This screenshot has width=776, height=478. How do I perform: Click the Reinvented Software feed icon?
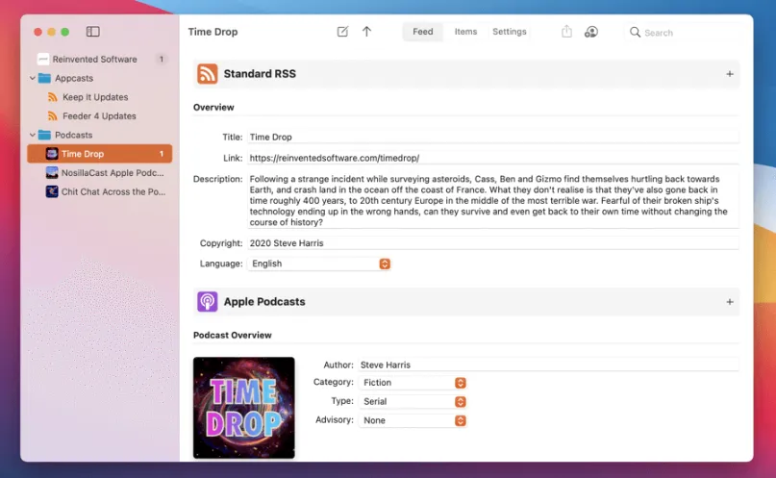pyautogui.click(x=43, y=59)
